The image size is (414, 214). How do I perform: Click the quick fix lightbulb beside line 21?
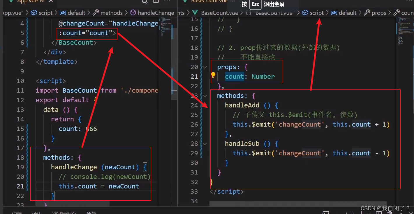point(213,75)
